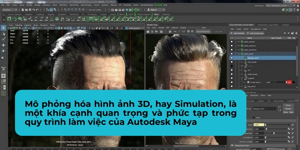
Task: Click the New Scene icon
Action: [23, 10]
